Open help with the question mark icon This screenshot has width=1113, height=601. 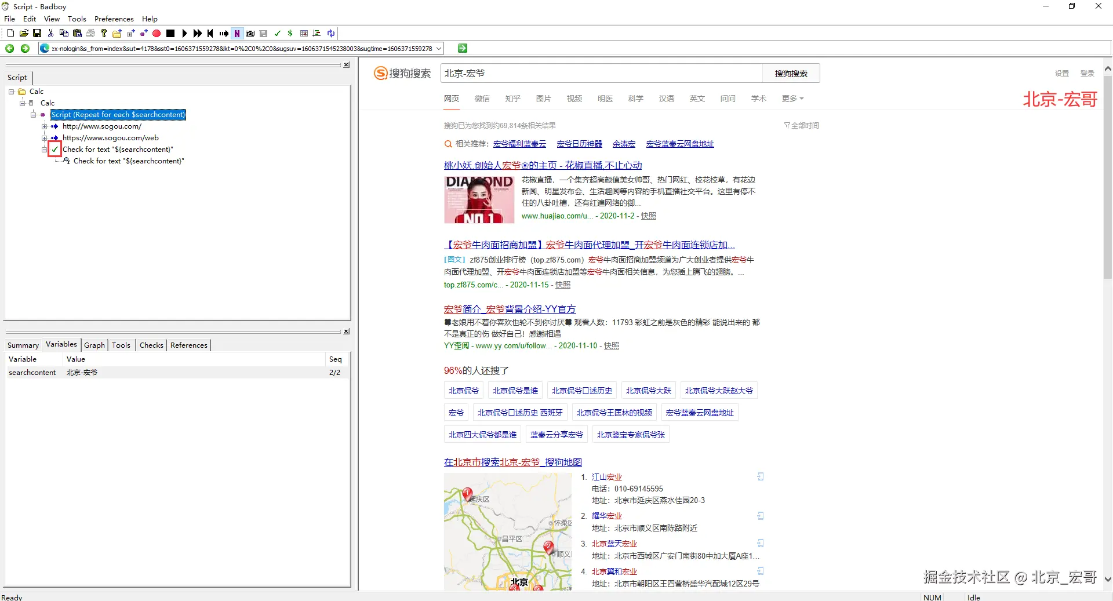104,34
